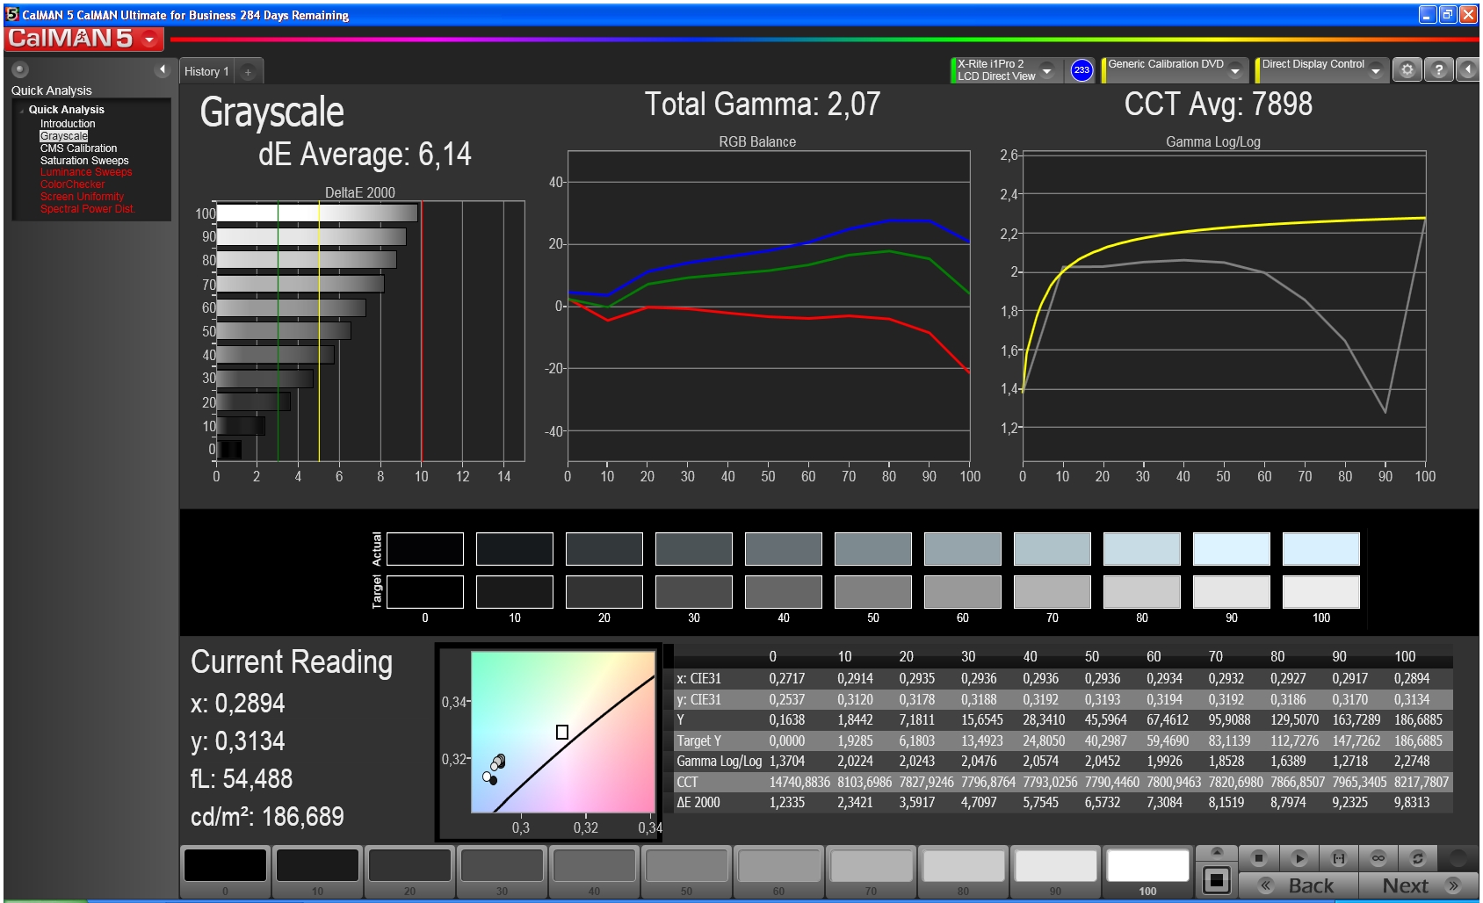Collapse right panel with arrow next to help
The width and height of the screenshot is (1483, 903).
point(1468,70)
